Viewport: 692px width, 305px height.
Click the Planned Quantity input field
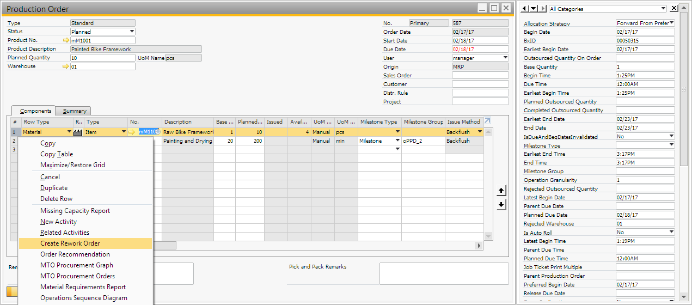(x=102, y=58)
